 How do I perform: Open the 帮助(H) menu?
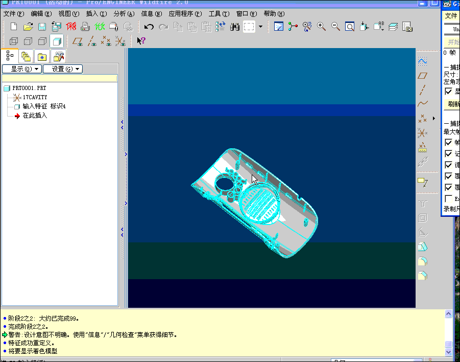(274, 14)
